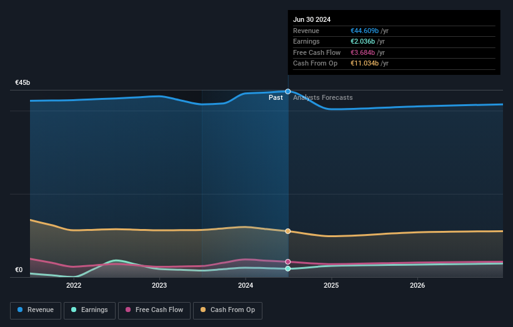Click the 2022 x-axis label
Viewport: 513px width, 327px height.
click(x=74, y=285)
